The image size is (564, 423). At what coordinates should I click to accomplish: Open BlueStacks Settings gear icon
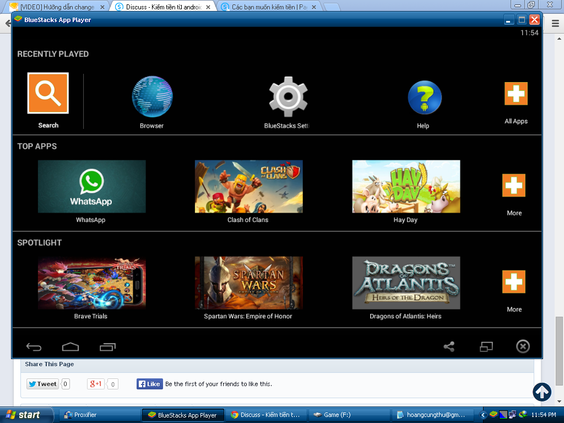pyautogui.click(x=288, y=96)
